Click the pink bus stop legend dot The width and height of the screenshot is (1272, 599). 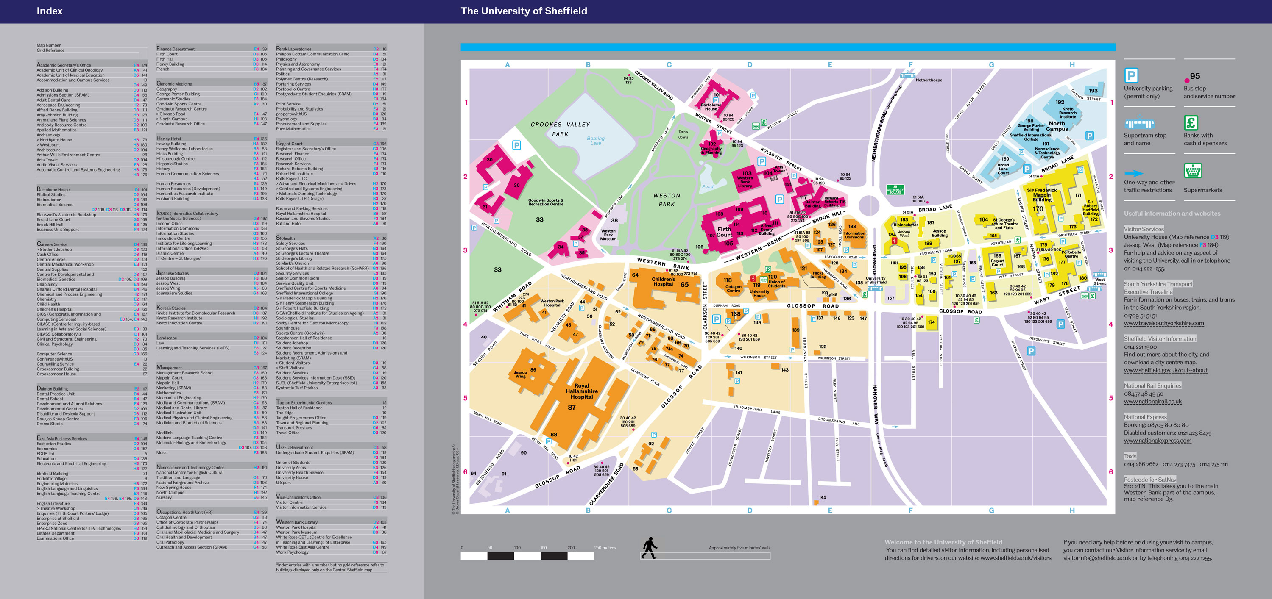coord(1187,80)
